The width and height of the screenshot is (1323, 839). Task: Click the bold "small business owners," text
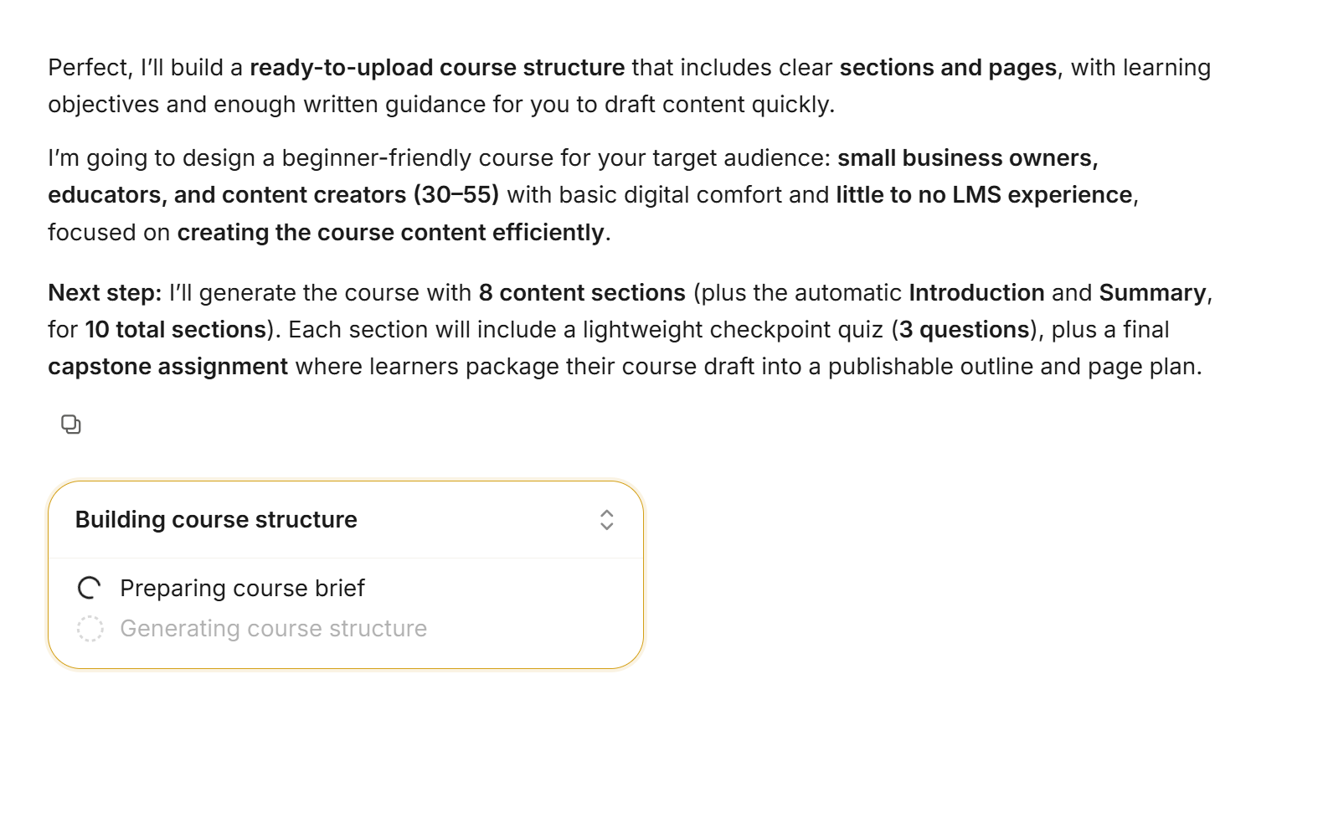[967, 158]
